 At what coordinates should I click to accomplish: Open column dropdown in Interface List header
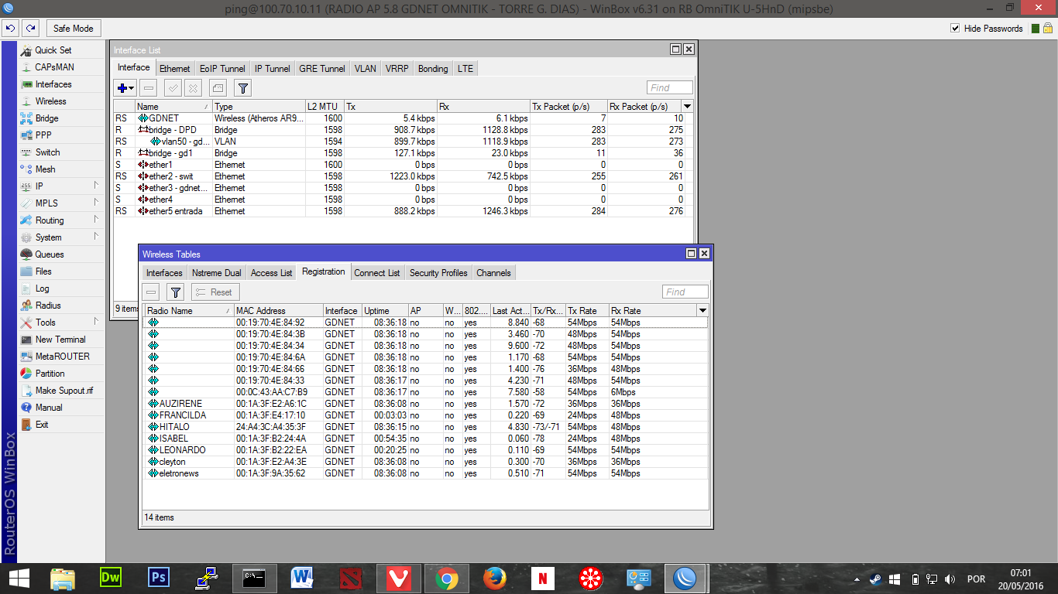pos(688,107)
